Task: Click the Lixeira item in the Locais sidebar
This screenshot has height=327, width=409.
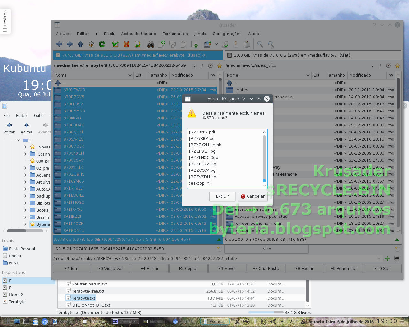Action: tap(14, 255)
